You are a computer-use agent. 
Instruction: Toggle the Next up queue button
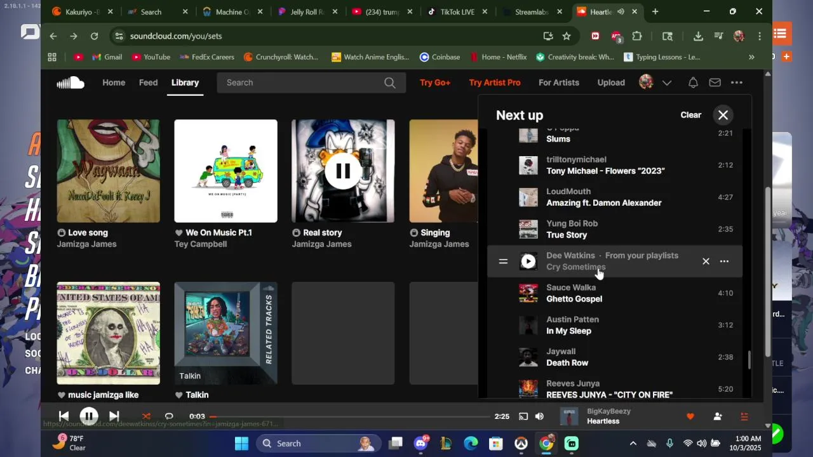click(x=744, y=416)
